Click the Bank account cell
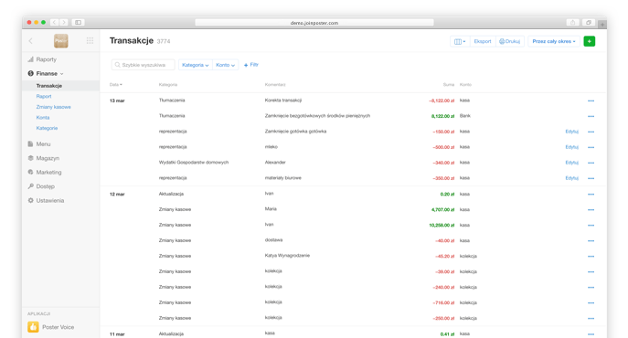Viewport: 628px width, 338px height. pos(465,116)
